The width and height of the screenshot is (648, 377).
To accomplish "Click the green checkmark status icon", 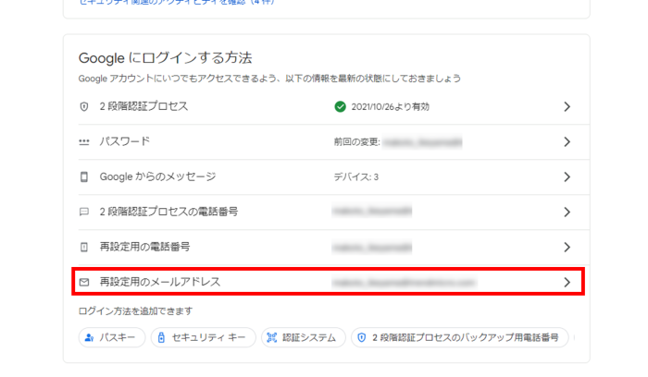I will (x=341, y=106).
